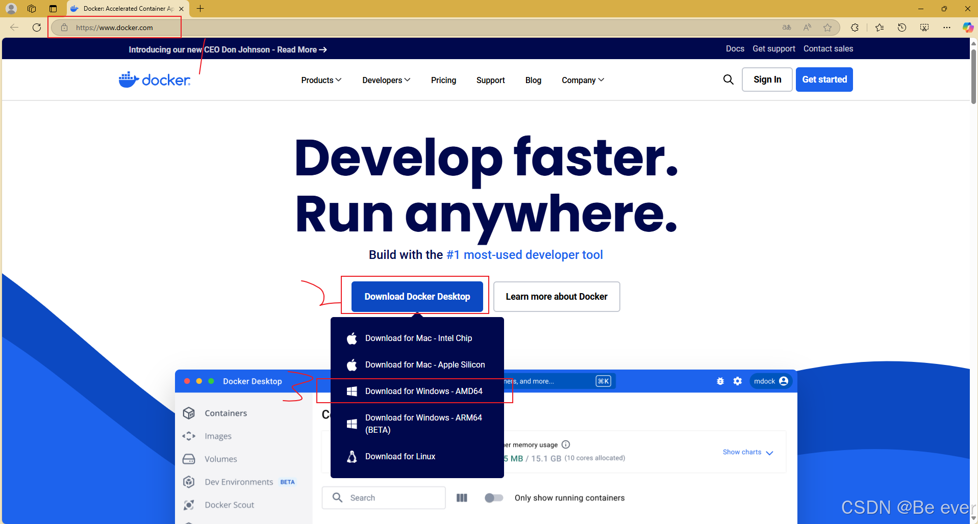Switch to grid view beside the search bar
This screenshot has width=978, height=524.
pos(462,497)
